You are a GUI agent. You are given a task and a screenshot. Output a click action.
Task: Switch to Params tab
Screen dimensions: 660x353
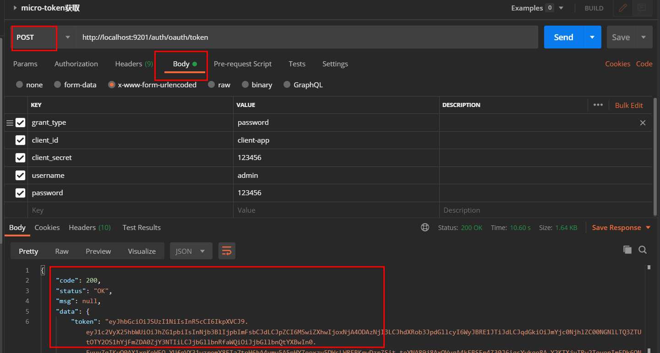(x=25, y=64)
